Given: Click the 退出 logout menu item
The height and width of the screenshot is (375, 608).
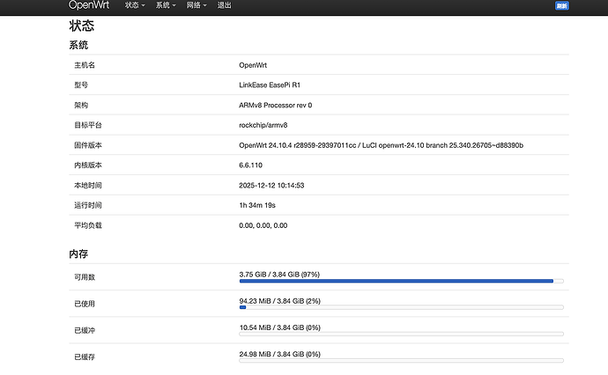Looking at the screenshot, I should point(225,5).
